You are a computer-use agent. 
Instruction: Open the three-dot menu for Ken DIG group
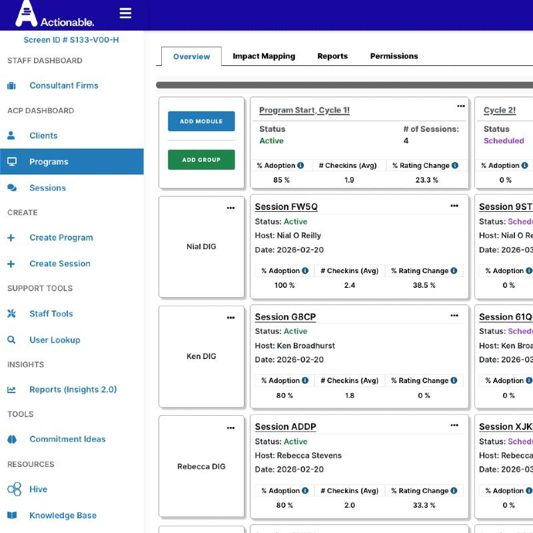[231, 318]
